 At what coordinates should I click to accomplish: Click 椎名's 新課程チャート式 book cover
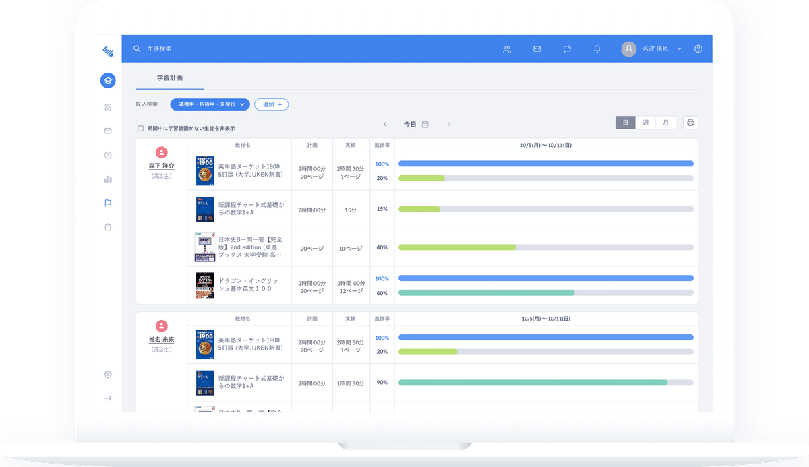205,383
